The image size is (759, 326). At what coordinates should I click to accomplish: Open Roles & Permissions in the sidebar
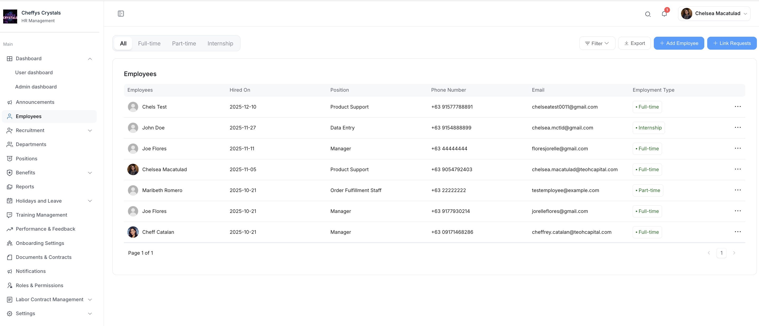pyautogui.click(x=39, y=285)
